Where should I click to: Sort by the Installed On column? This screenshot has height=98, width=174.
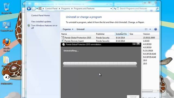(122, 34)
